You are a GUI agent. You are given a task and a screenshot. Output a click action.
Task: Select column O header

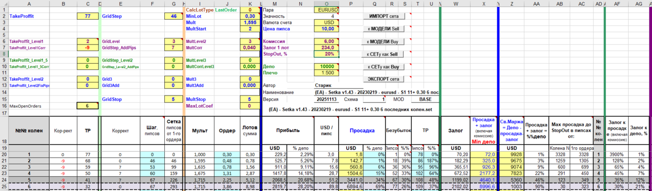[326, 4]
